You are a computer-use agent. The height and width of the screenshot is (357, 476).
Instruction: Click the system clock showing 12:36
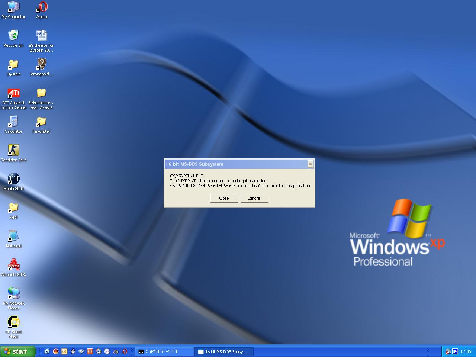466,351
